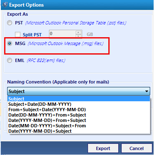Screen dimensions: 154x155
Task: Choose the Subject naming option
Action: pyautogui.click(x=79, y=99)
